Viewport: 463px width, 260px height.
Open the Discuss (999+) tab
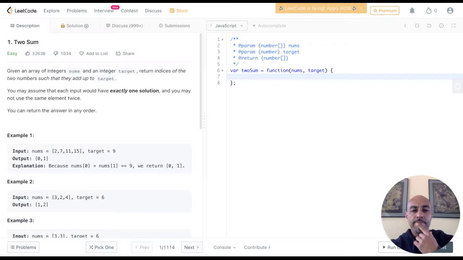coord(124,26)
